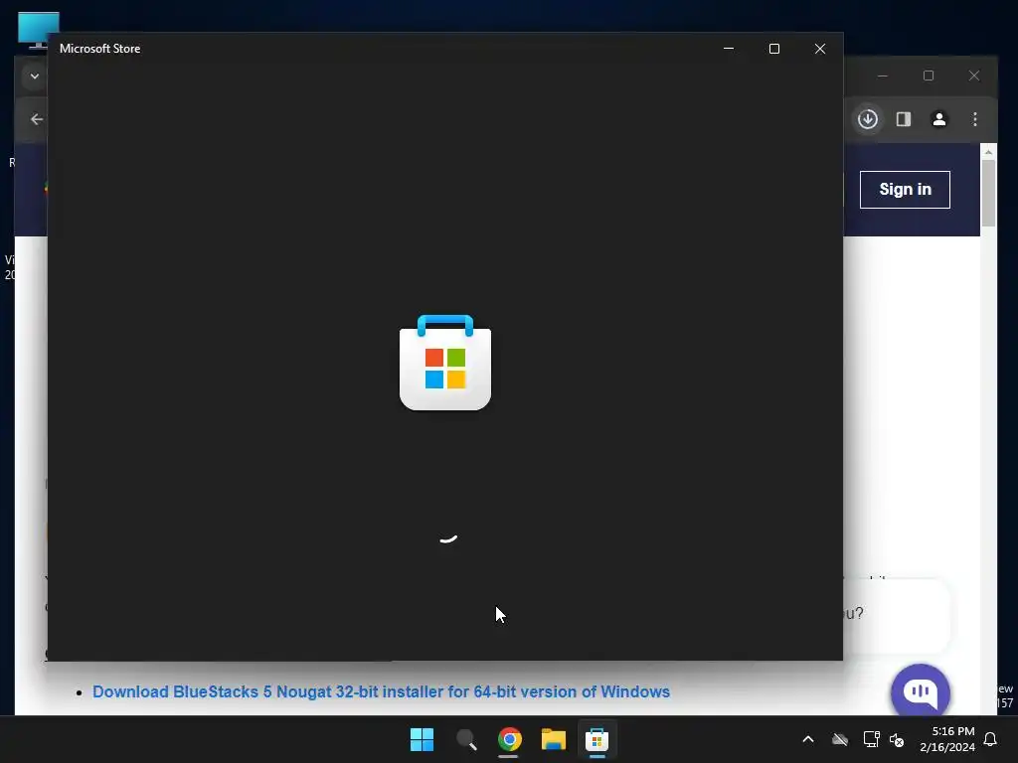Open taskbar Search
Viewport: 1018px width, 763px height.
pyautogui.click(x=466, y=739)
